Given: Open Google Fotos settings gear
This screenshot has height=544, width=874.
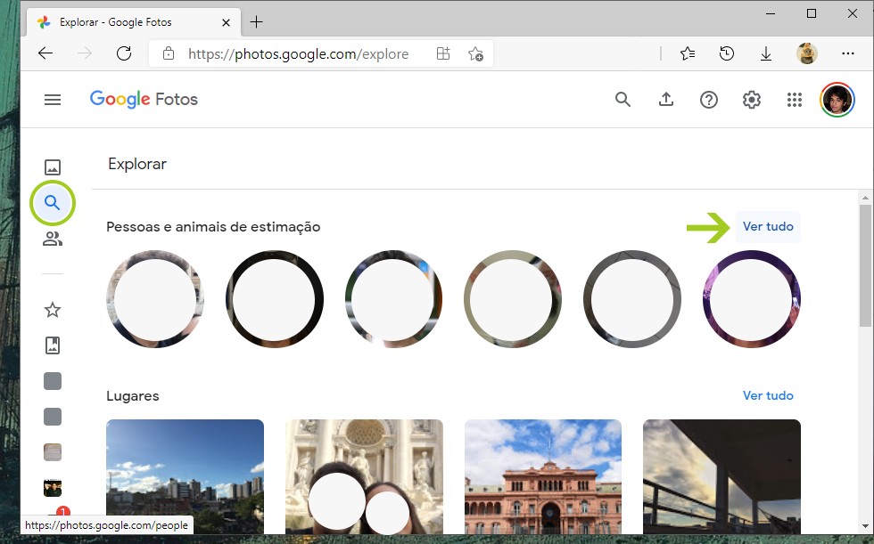Looking at the screenshot, I should tap(751, 100).
